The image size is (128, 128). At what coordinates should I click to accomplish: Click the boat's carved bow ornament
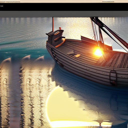click(56, 38)
